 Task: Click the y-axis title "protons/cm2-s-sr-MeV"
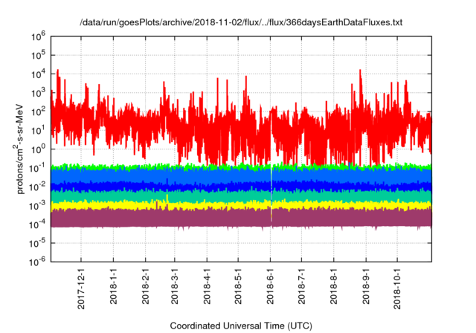tap(20, 149)
